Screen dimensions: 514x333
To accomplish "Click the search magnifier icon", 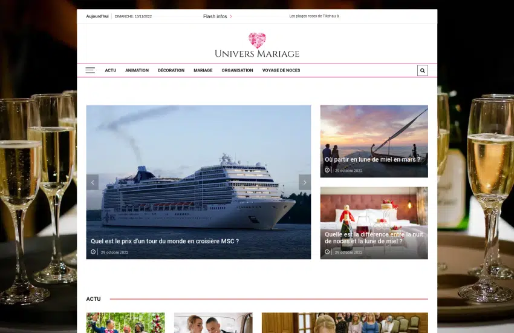I will 422,70.
